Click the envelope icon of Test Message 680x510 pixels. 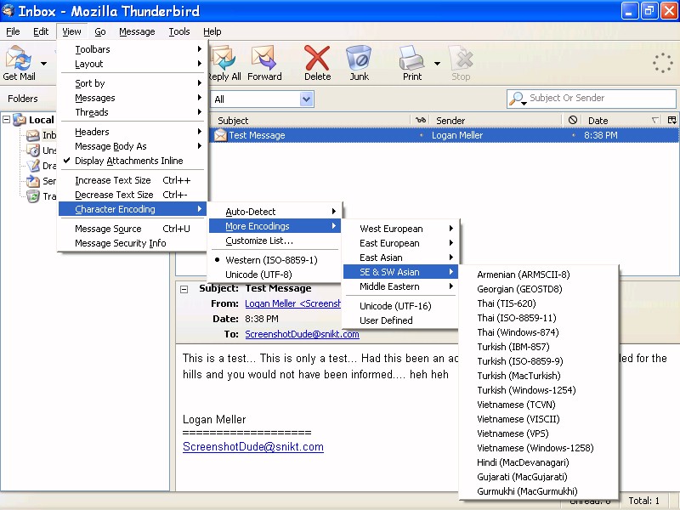(x=220, y=135)
